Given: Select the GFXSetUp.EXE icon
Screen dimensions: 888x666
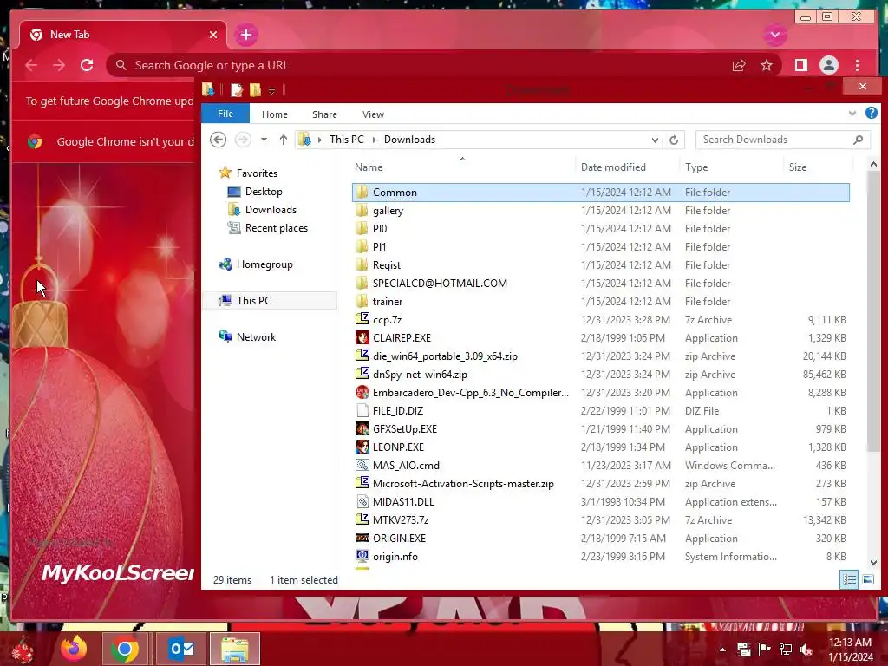Looking at the screenshot, I should [362, 428].
